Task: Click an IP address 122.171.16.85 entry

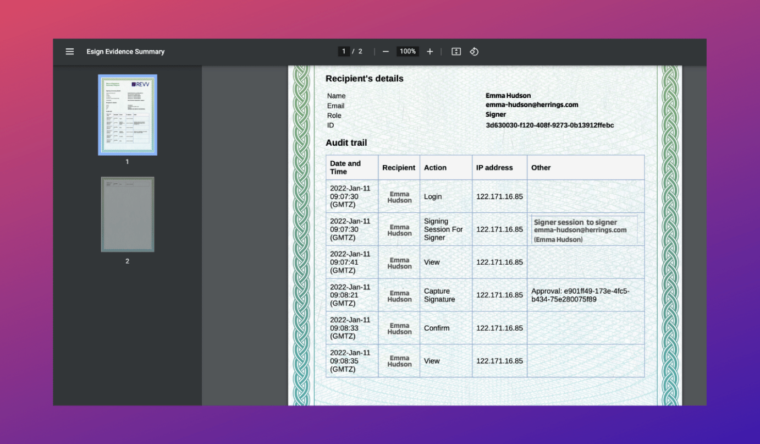Action: coord(499,196)
